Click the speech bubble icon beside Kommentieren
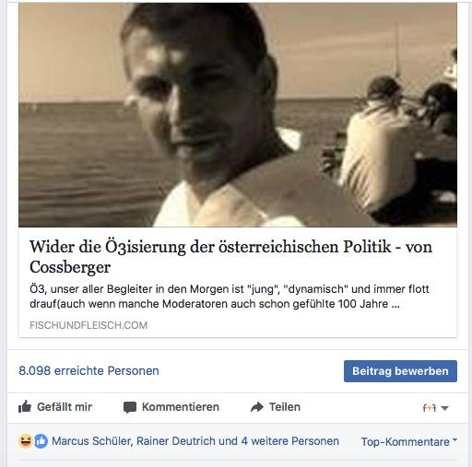472x467 pixels. pos(130,408)
